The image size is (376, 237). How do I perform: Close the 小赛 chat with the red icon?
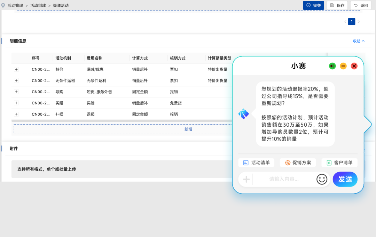[x=354, y=66]
